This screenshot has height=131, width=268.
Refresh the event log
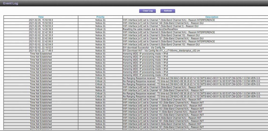click(168, 11)
